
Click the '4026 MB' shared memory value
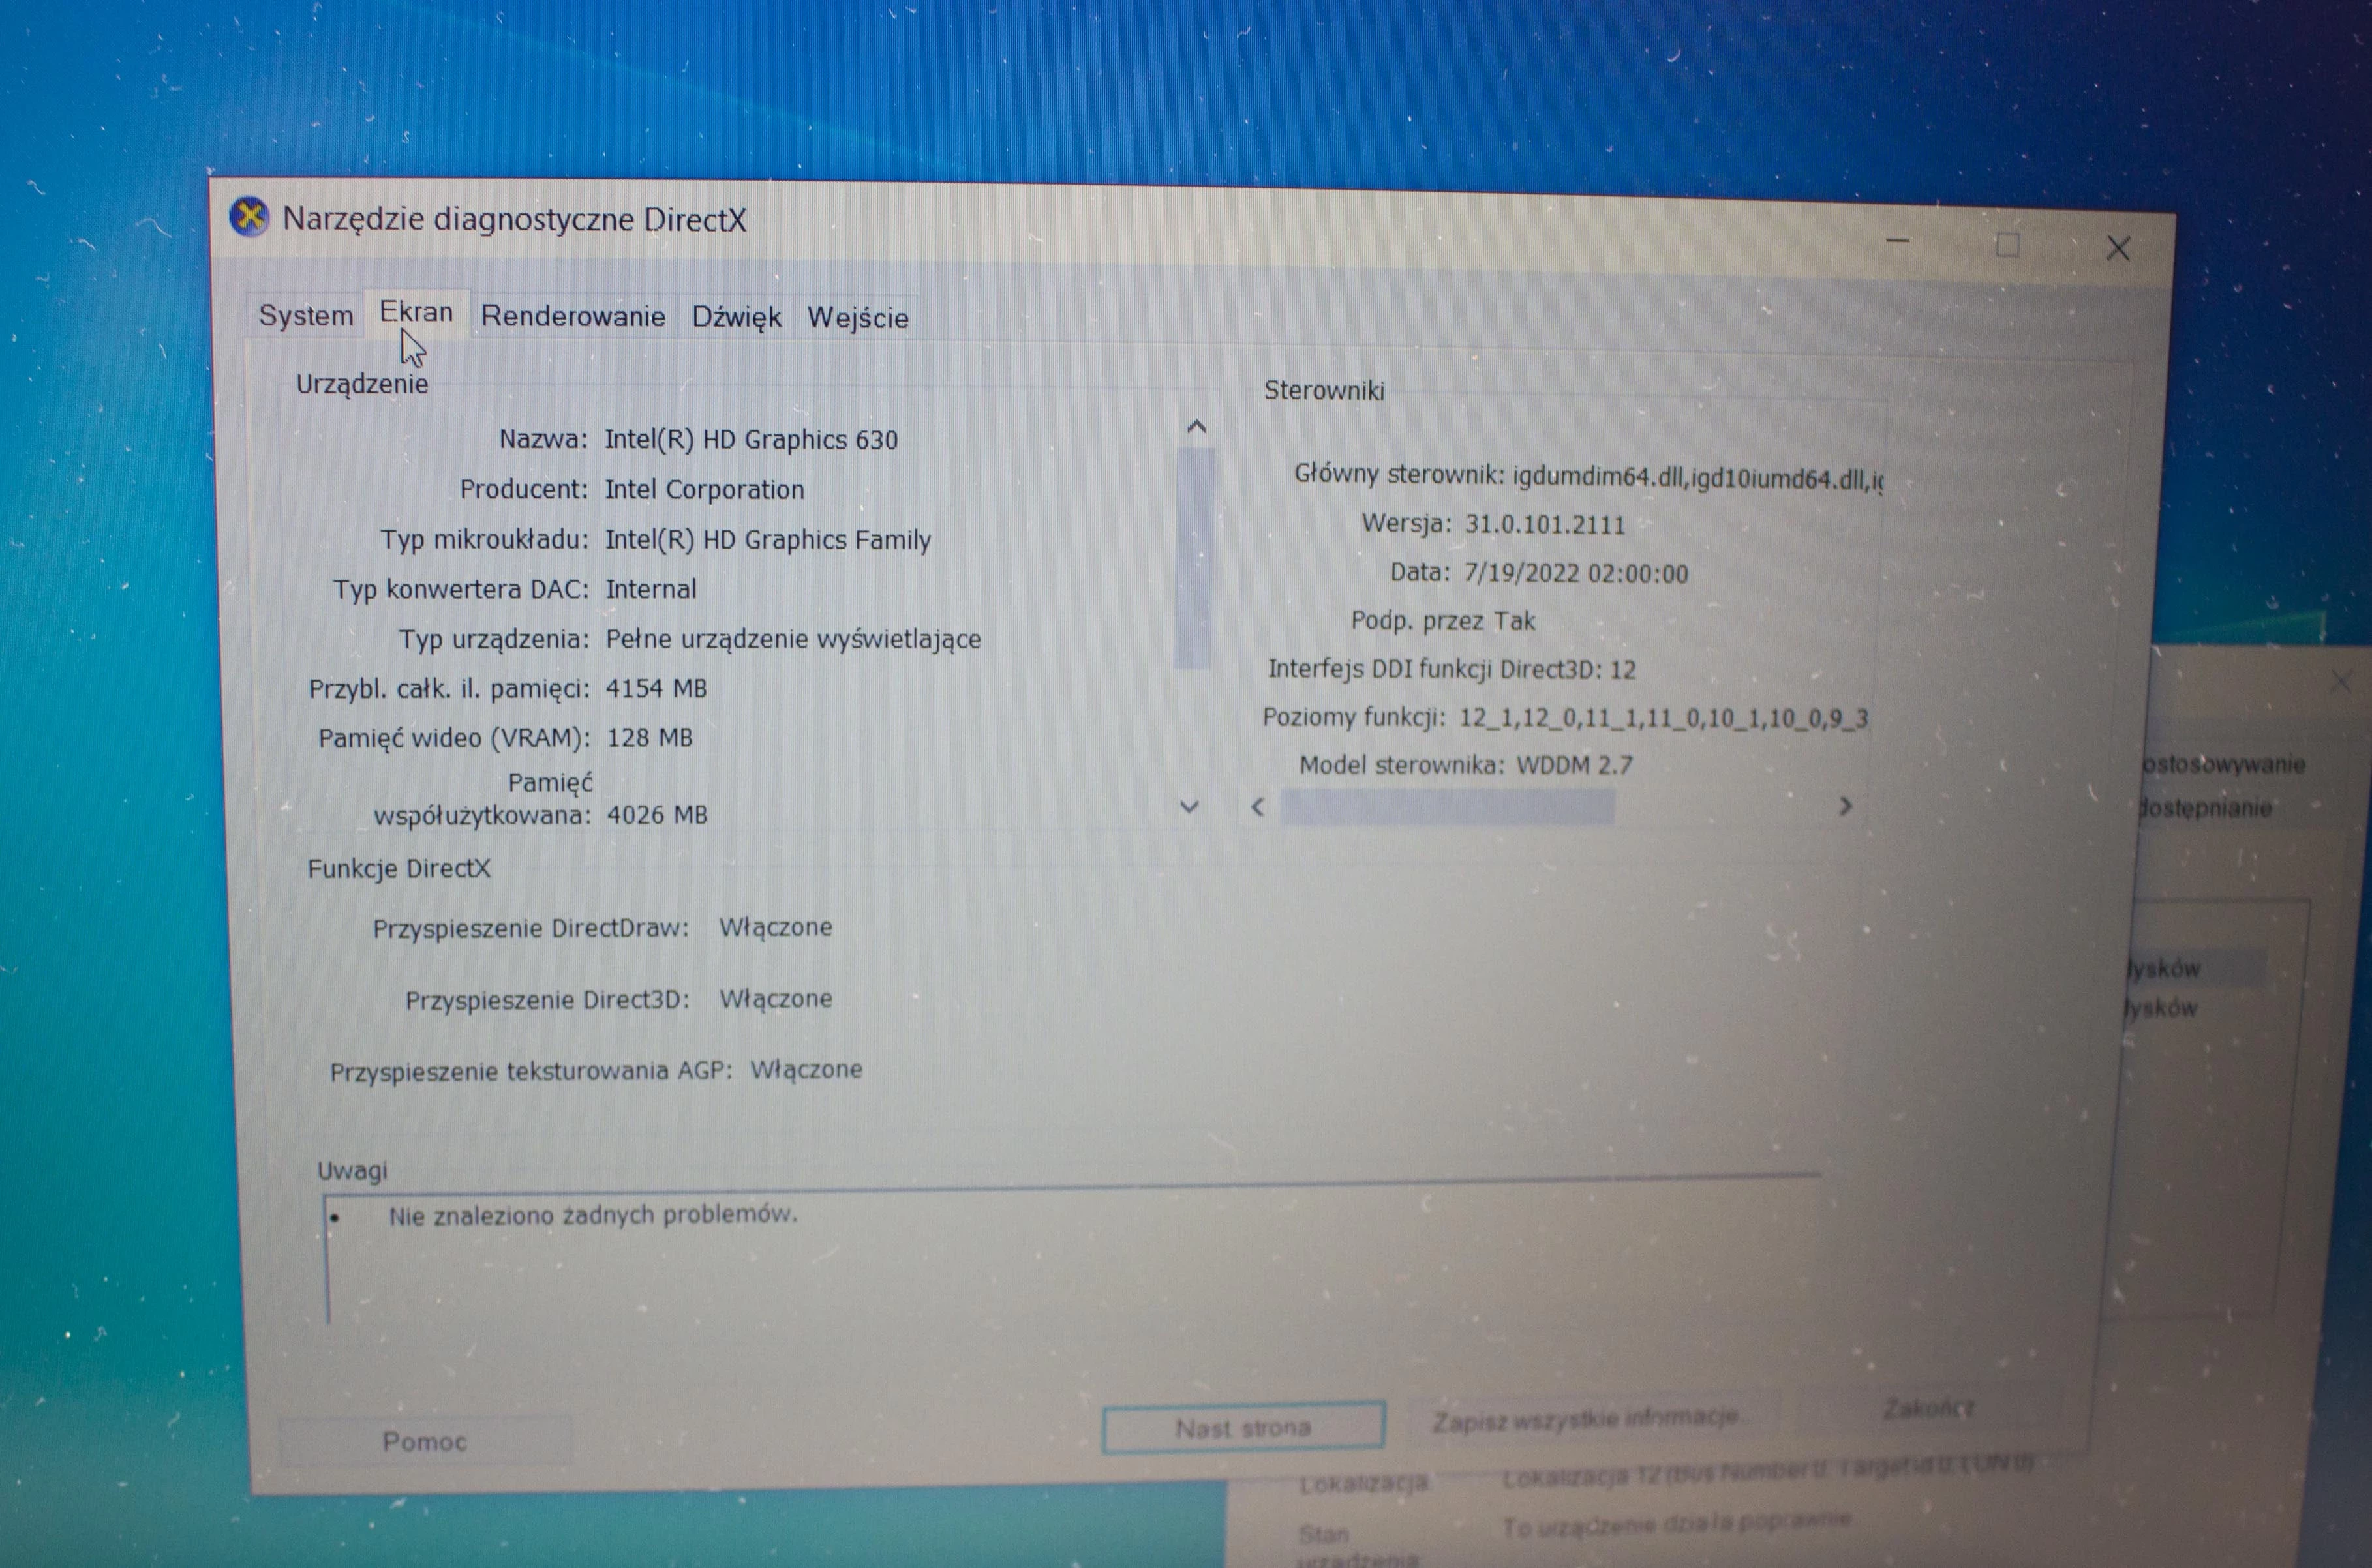pyautogui.click(x=657, y=815)
